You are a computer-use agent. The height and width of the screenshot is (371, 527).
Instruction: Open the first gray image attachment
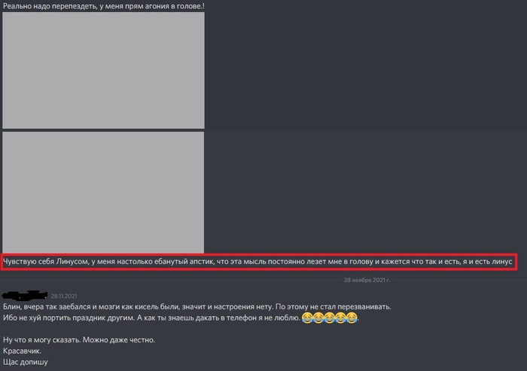[104, 70]
